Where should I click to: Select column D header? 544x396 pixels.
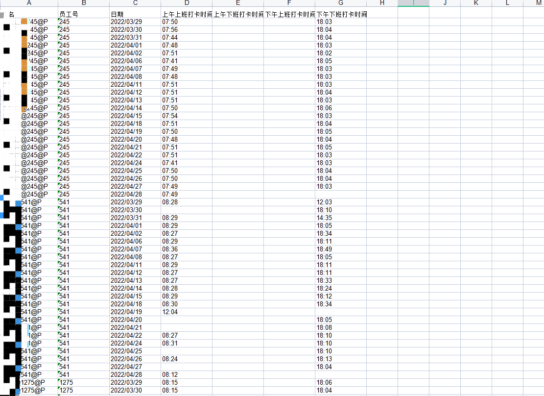pos(187,3)
